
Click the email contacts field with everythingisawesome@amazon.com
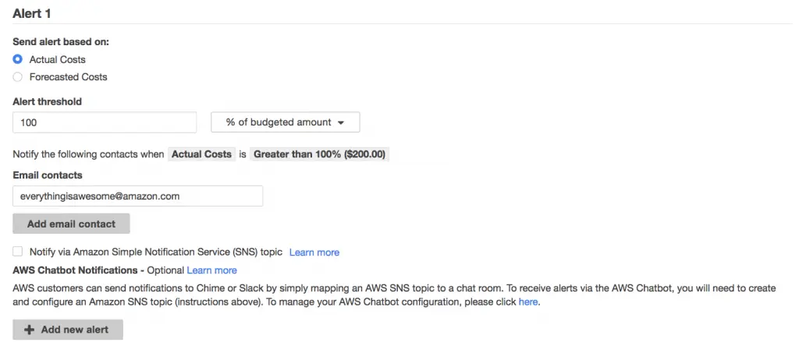coord(137,196)
